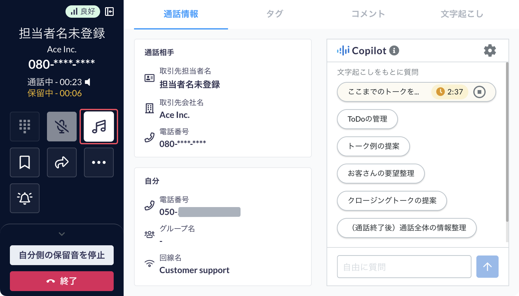Viewport: 519px width, 296px height.
Task: Open the 文字起こし tab
Action: tap(462, 14)
